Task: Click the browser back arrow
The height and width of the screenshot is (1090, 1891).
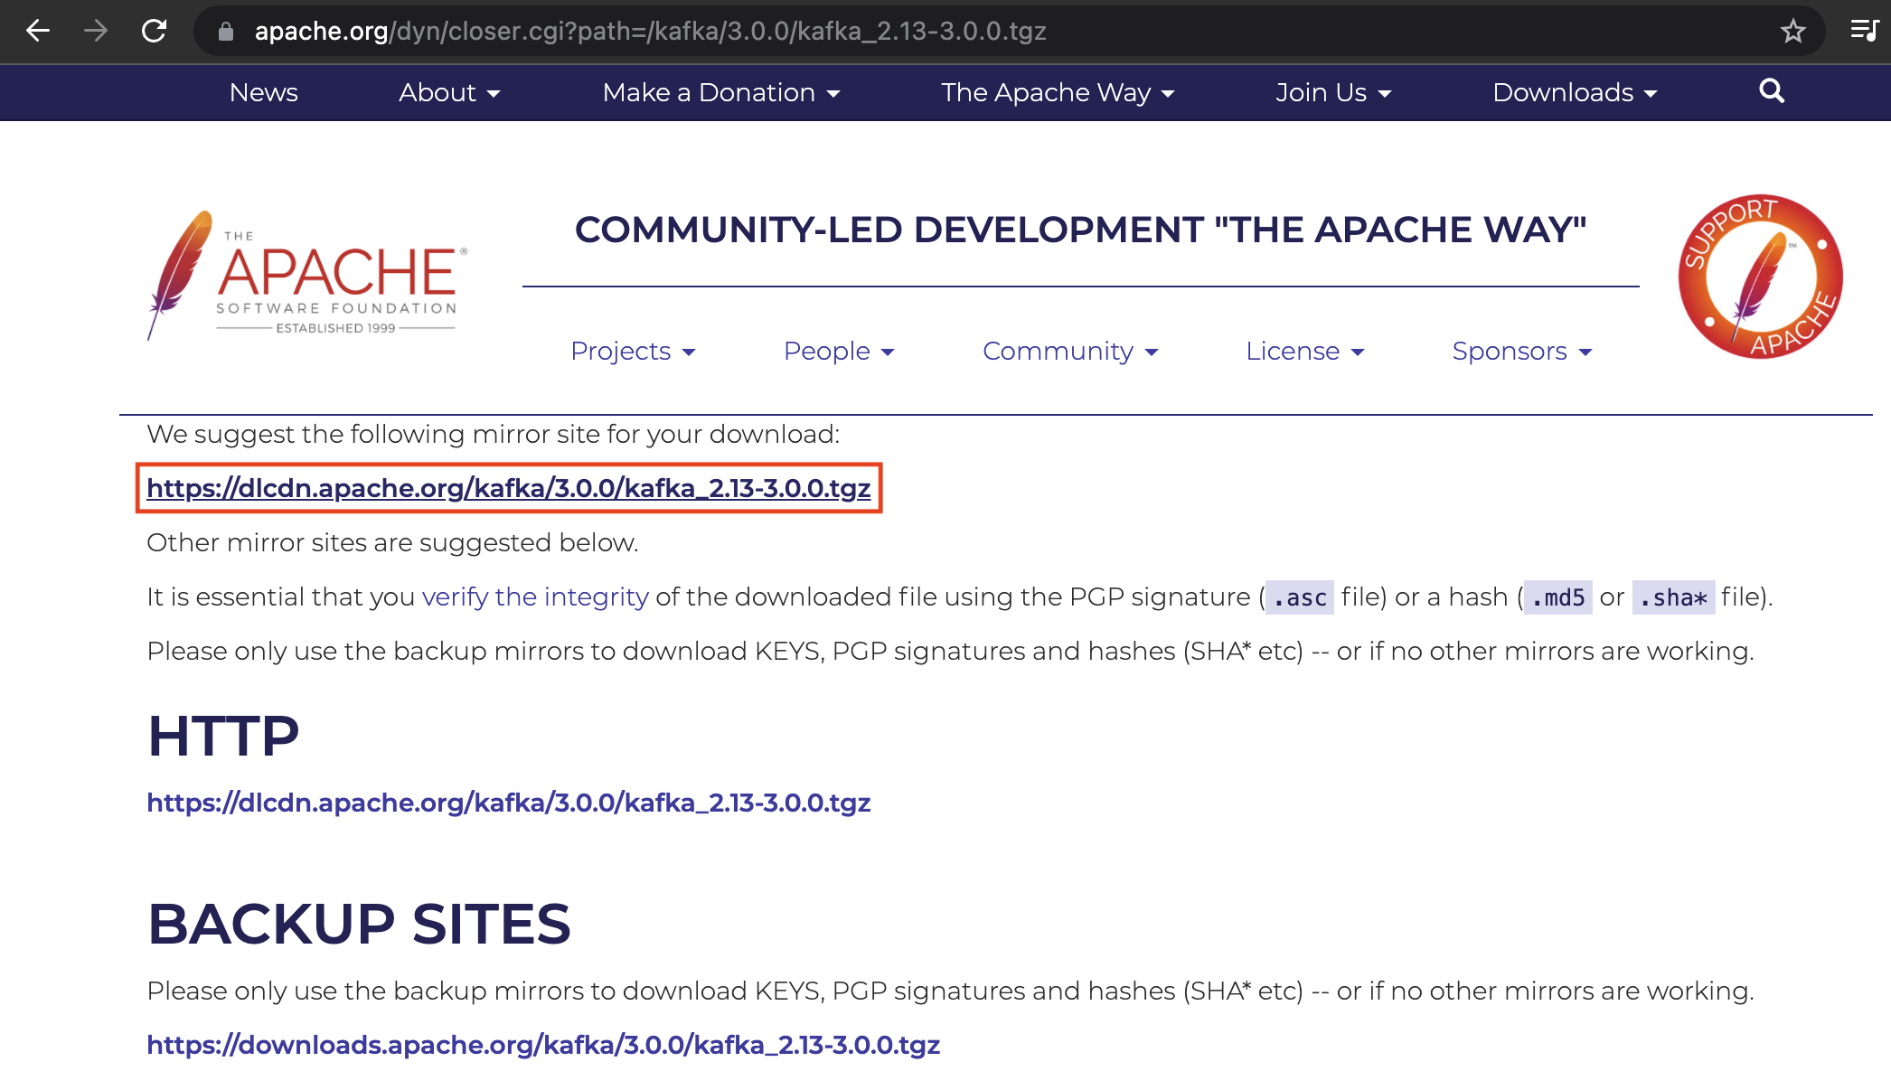Action: (38, 31)
